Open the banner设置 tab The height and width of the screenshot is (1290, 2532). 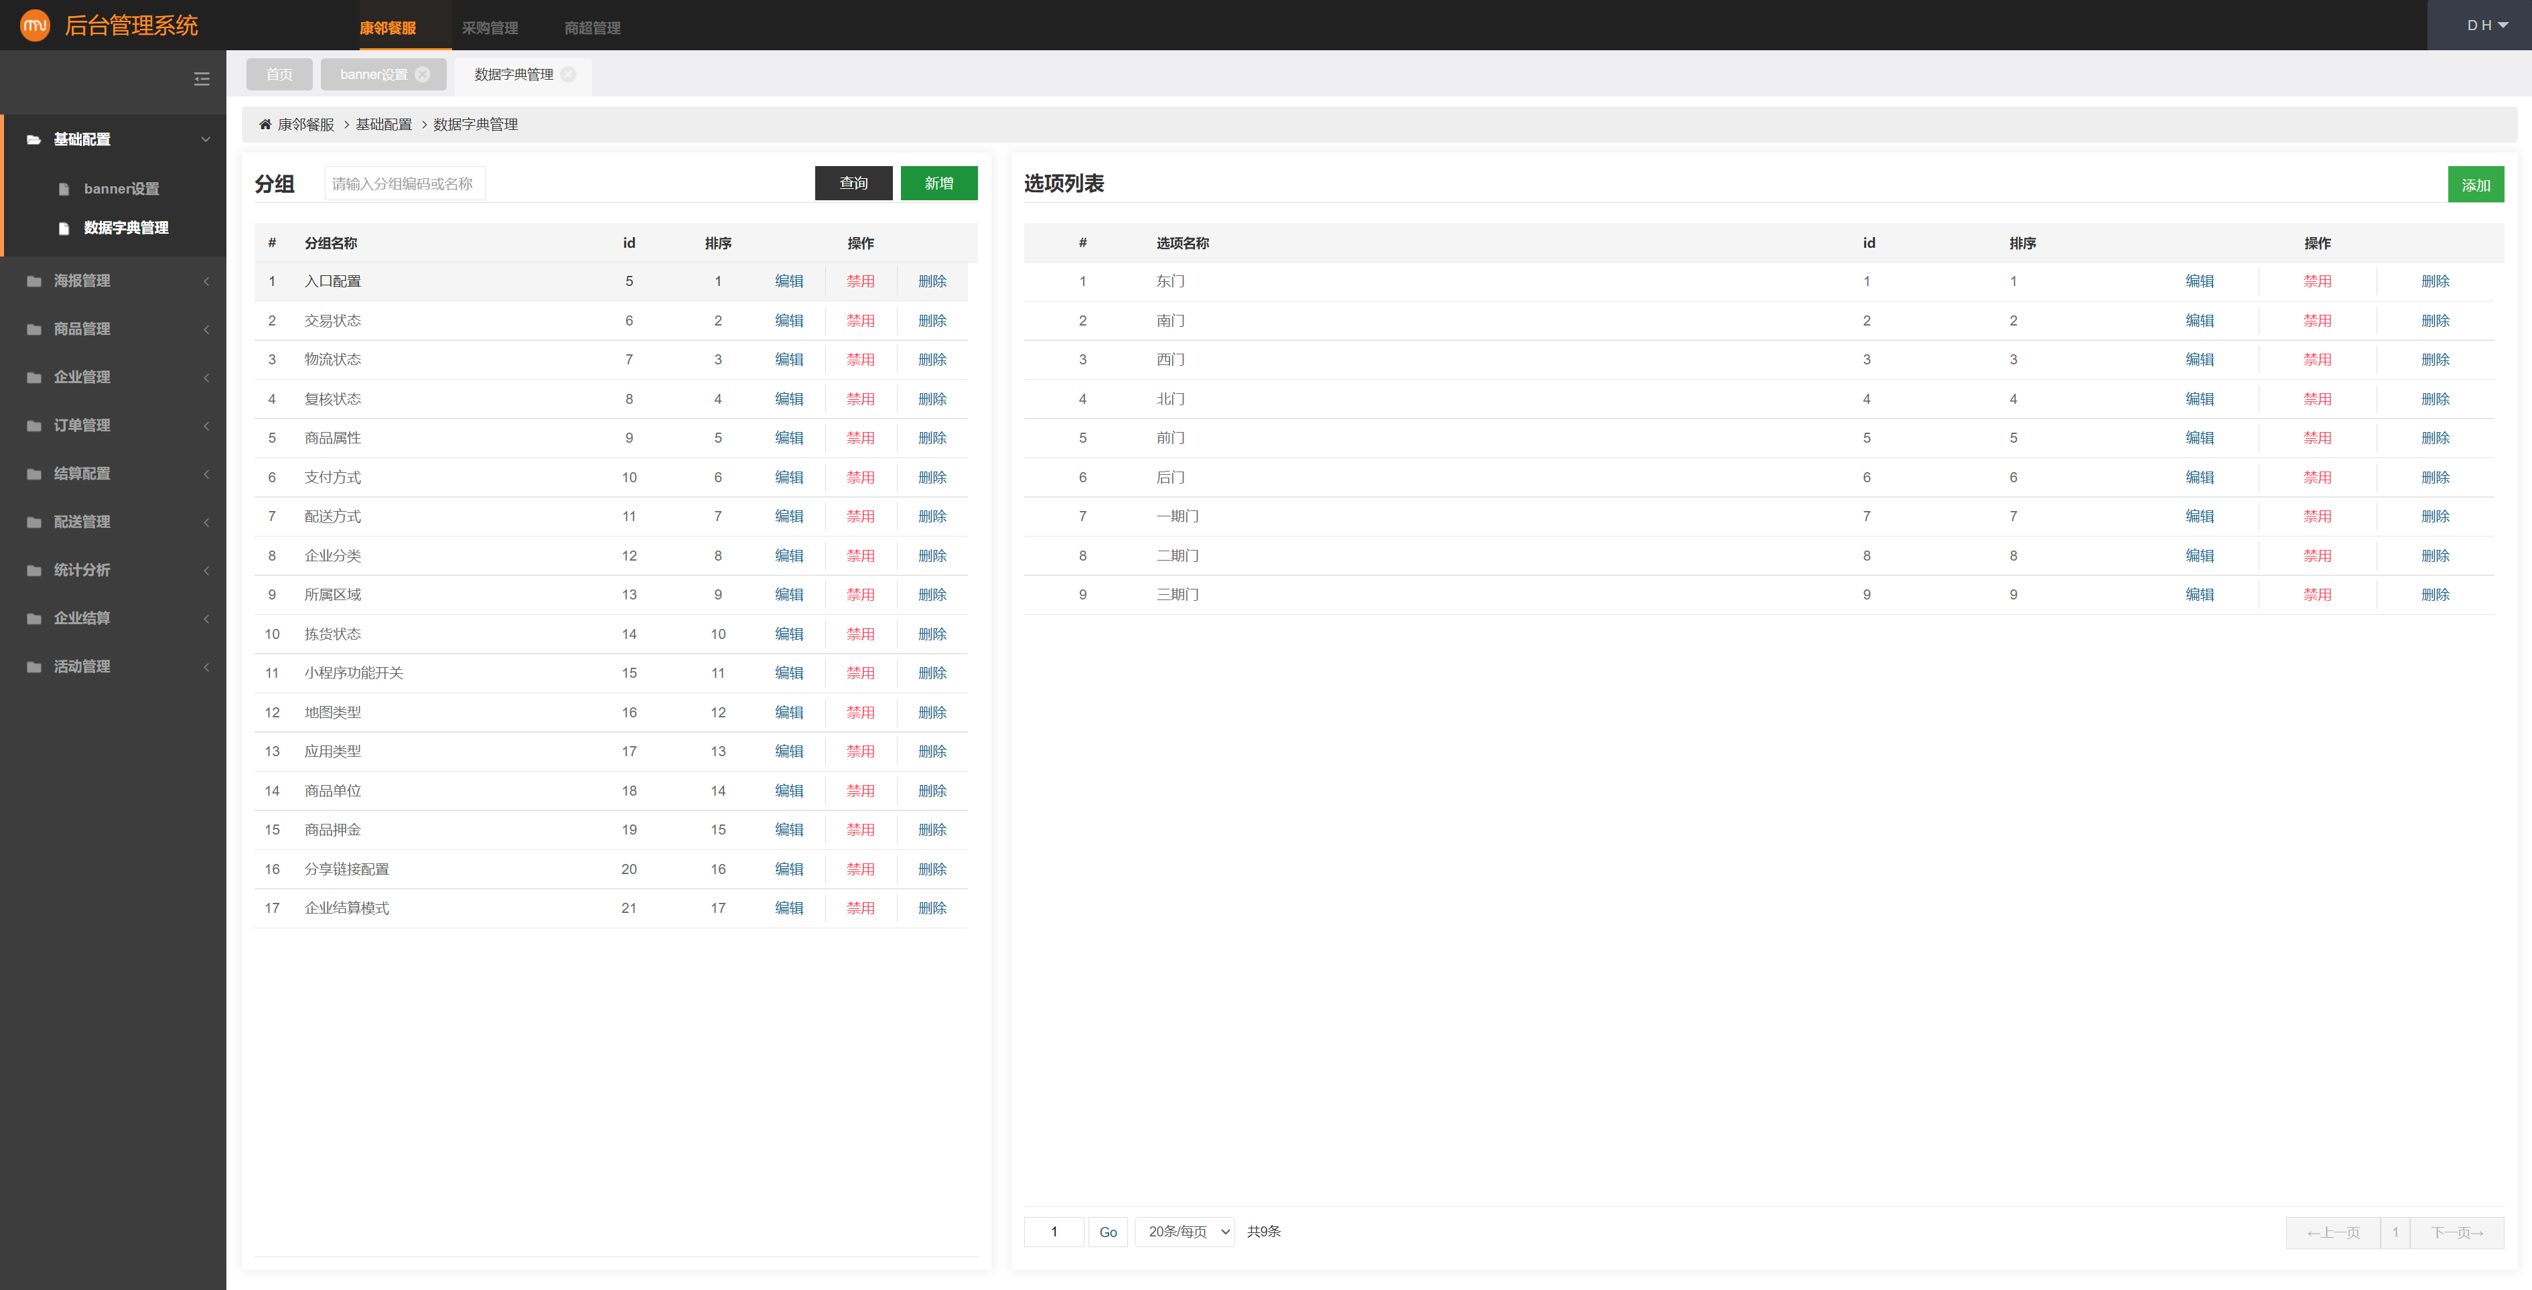374,74
